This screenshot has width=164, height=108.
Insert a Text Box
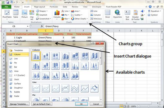(127, 15)
